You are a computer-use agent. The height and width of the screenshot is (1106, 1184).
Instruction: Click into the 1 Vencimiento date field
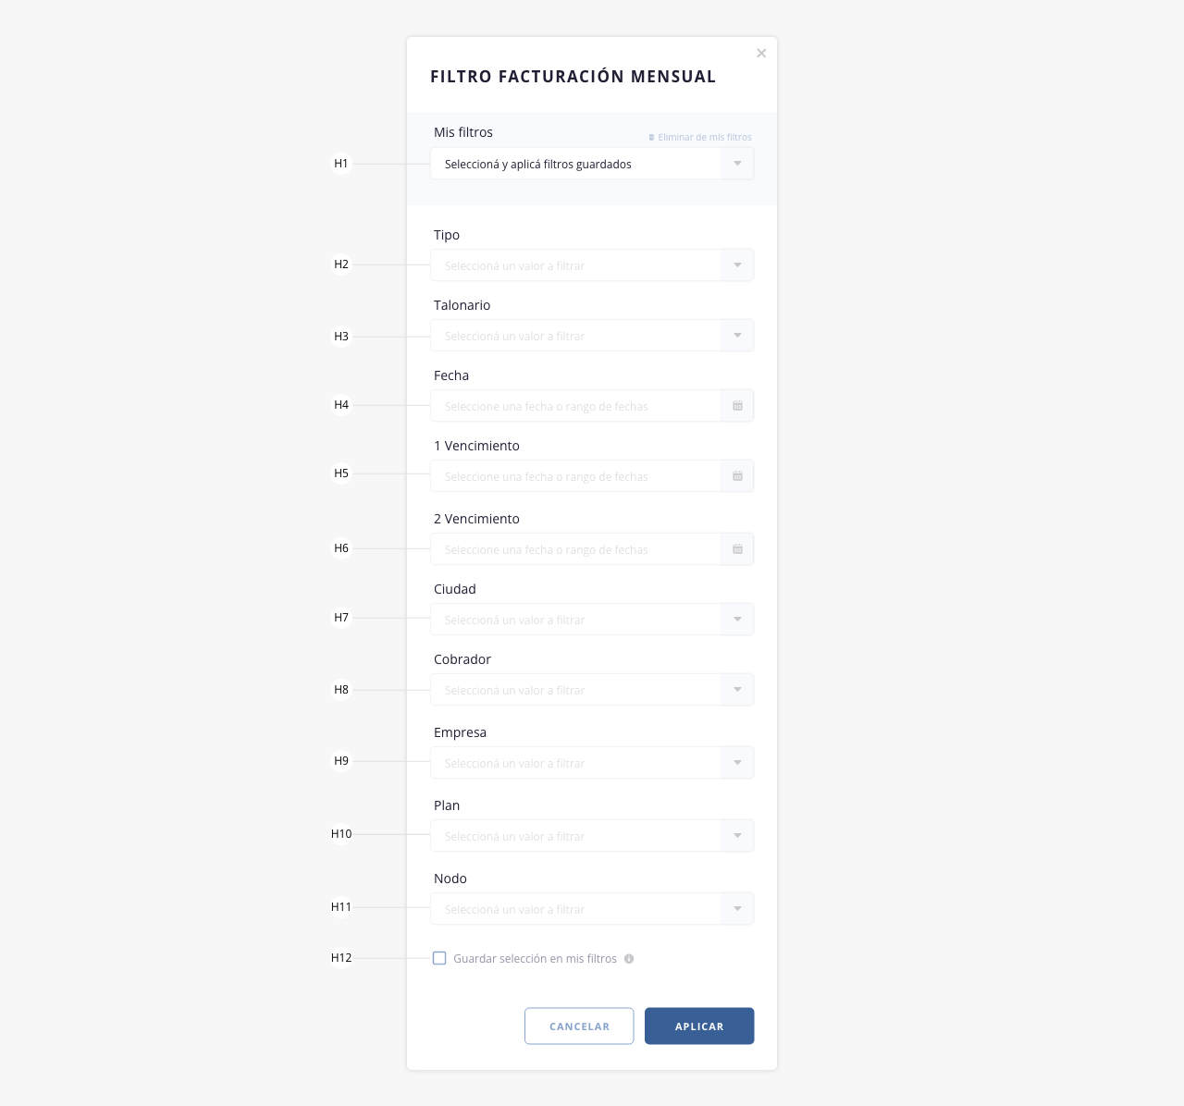pyautogui.click(x=575, y=476)
